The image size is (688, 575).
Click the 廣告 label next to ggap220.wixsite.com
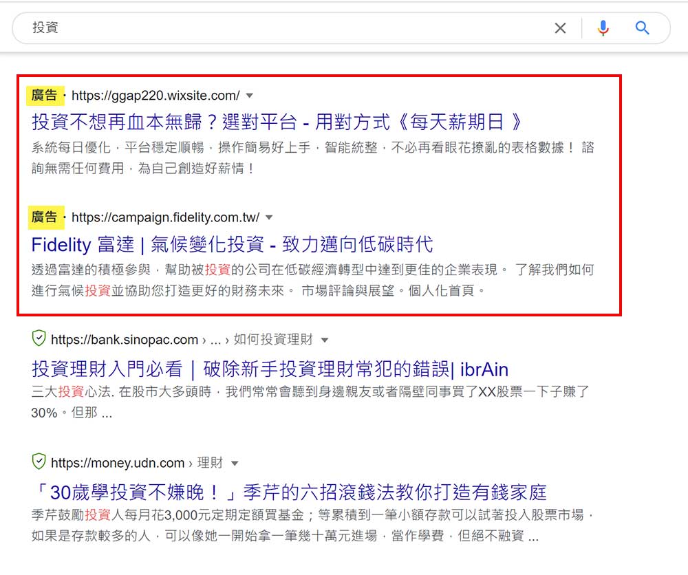click(x=45, y=95)
